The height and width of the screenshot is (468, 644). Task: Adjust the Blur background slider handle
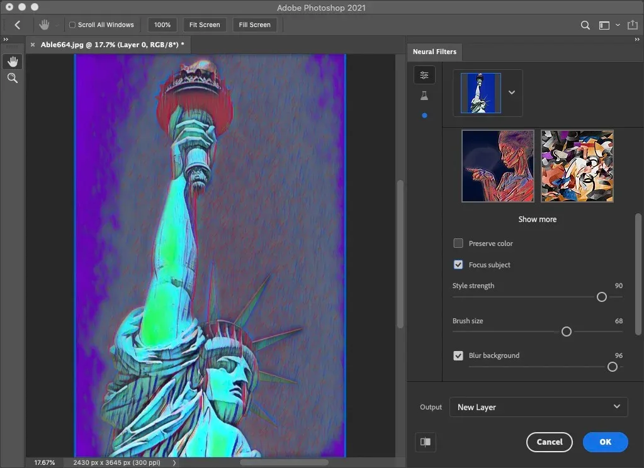[x=613, y=367]
